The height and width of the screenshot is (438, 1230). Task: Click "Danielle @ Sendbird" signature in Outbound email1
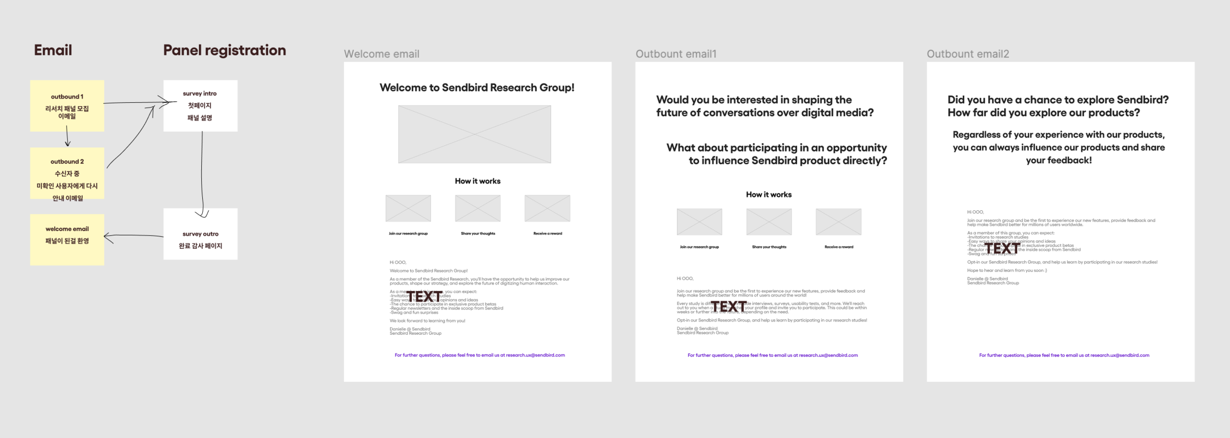pos(697,328)
